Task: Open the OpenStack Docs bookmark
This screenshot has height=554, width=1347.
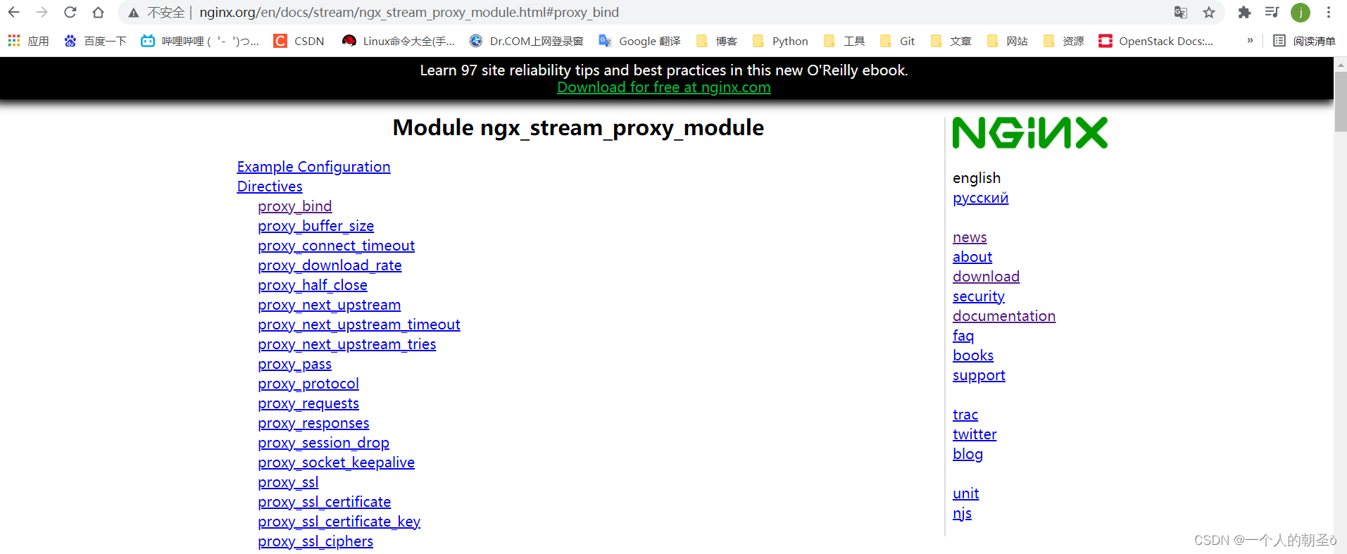Action: pos(1155,41)
